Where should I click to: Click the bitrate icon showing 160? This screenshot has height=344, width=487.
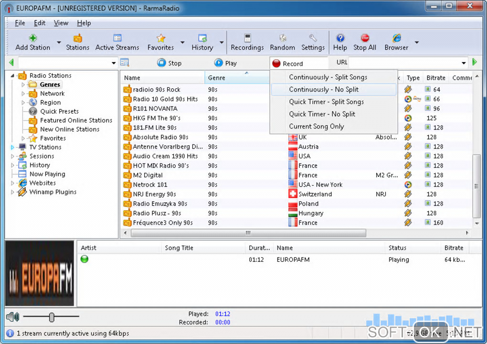tap(428, 223)
